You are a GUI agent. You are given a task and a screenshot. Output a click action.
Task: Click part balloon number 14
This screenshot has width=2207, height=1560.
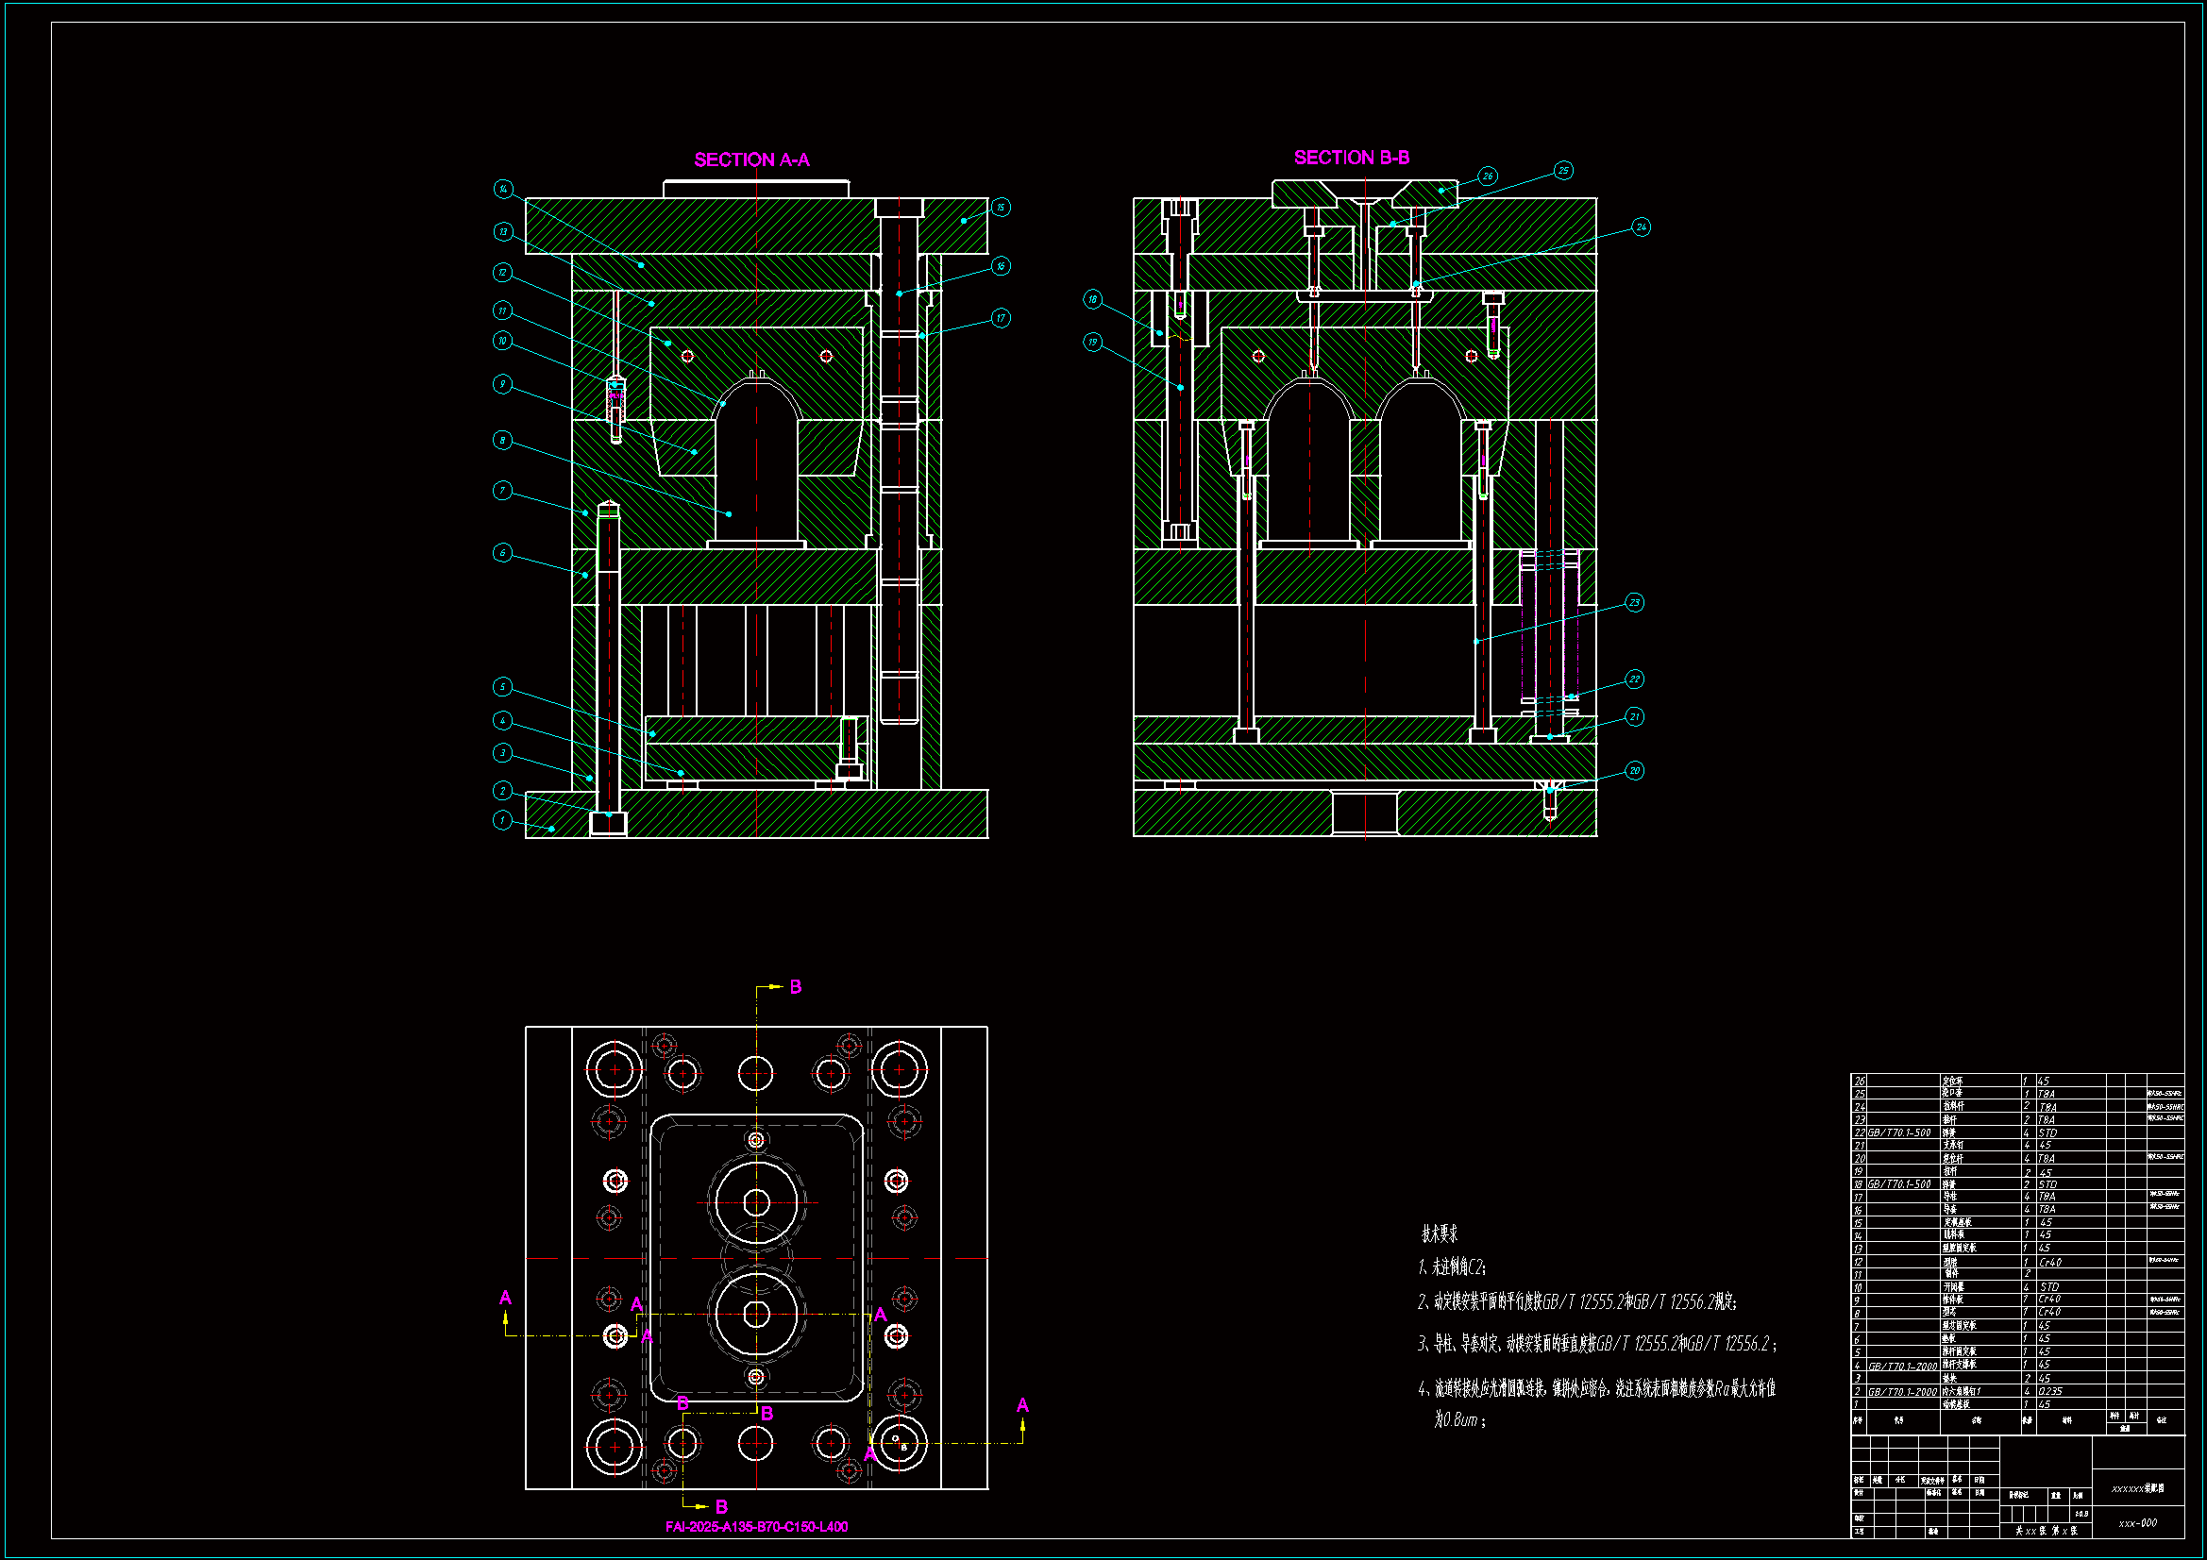[x=504, y=190]
